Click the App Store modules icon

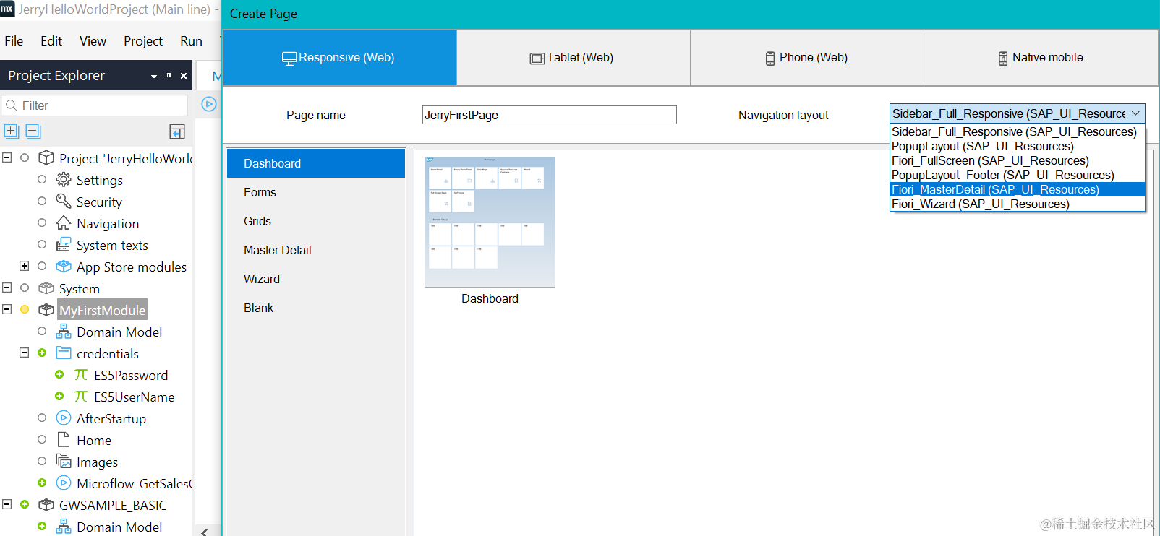pyautogui.click(x=64, y=267)
